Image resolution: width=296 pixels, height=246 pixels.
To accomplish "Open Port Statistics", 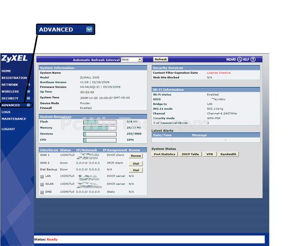I will click(164, 154).
